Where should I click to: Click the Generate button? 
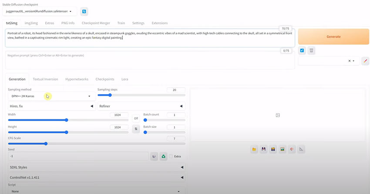pyautogui.click(x=333, y=37)
